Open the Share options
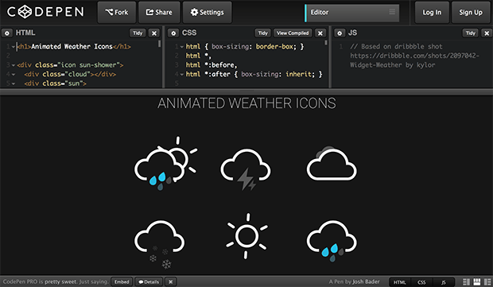The height and width of the screenshot is (287, 493). coord(159,12)
